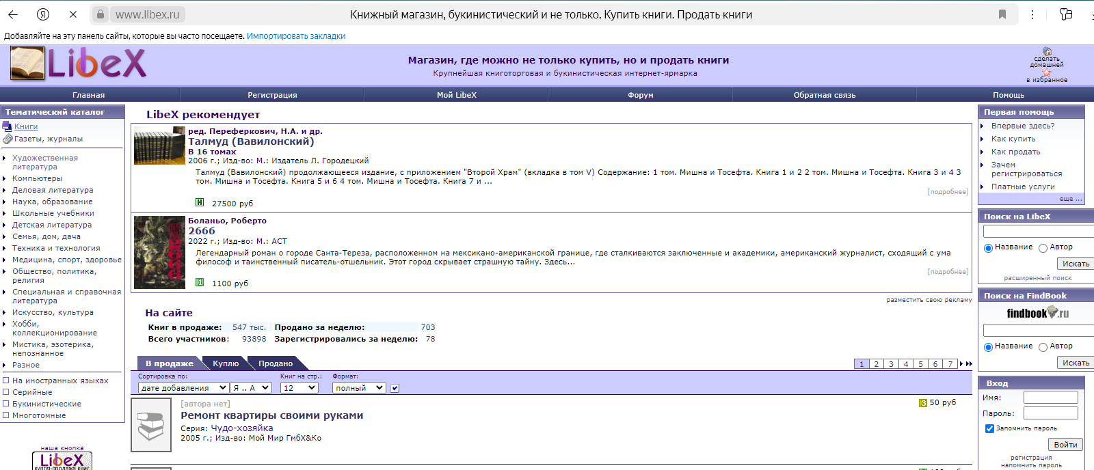Click the 'сделать домашней' home icon

point(1047,52)
